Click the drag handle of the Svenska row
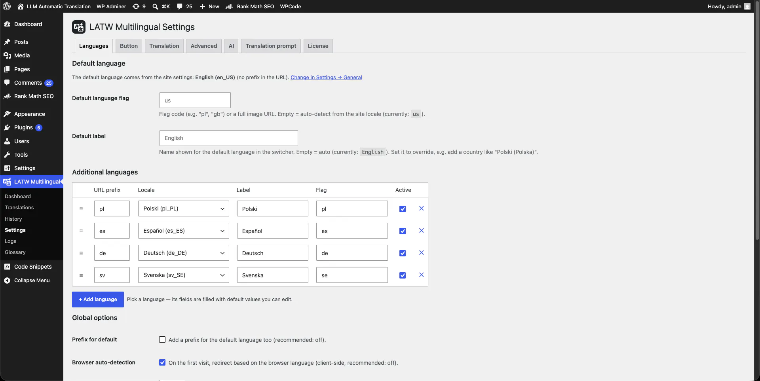The height and width of the screenshot is (381, 760). (81, 275)
